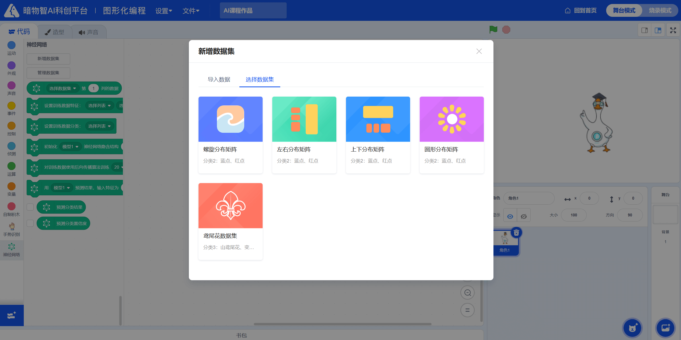
Task: Enter full screen stage mode
Action: tap(673, 30)
